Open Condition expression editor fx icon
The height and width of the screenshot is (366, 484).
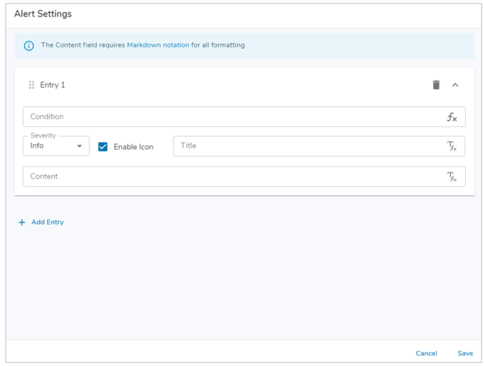[x=452, y=117]
